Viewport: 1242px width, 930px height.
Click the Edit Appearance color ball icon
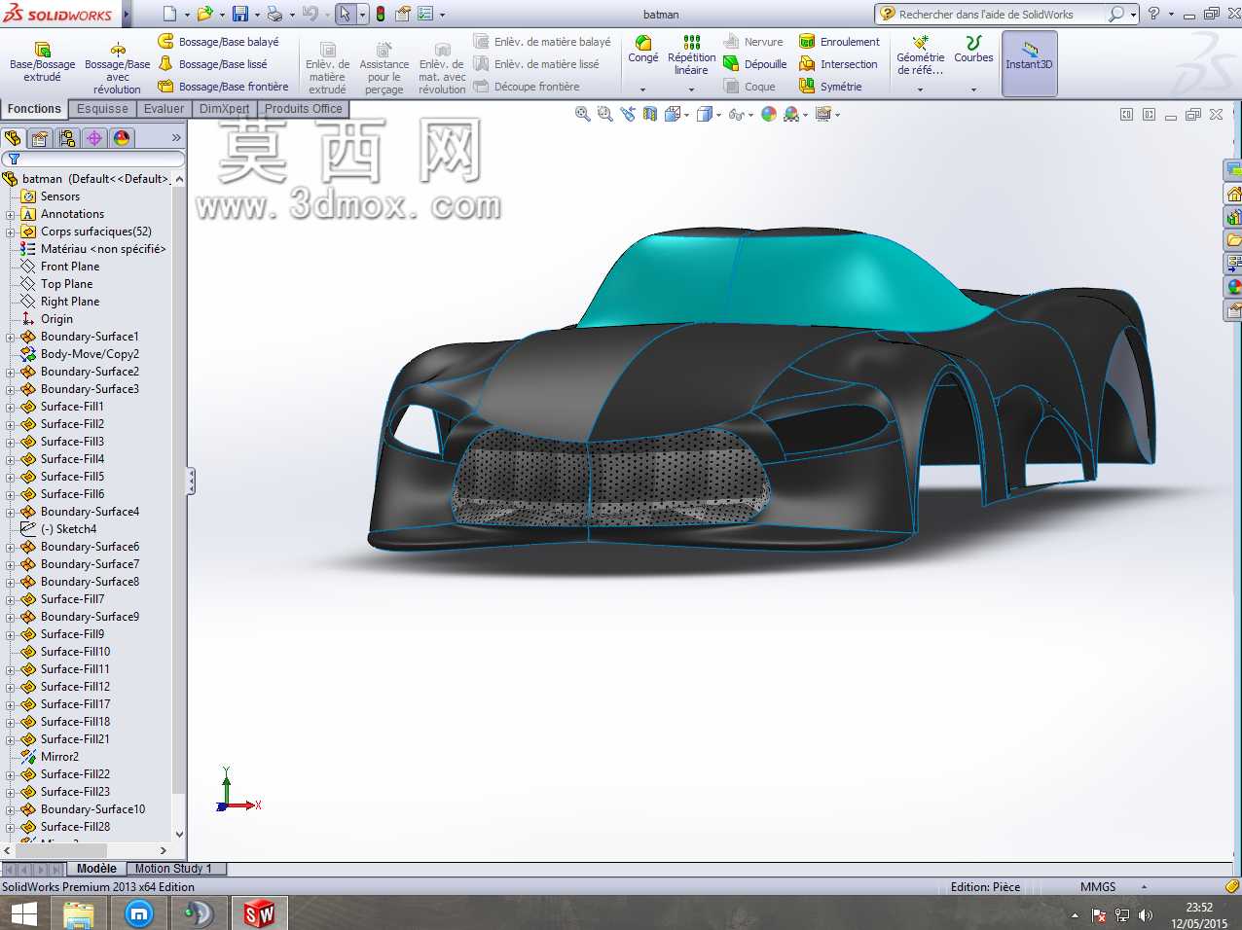769,114
